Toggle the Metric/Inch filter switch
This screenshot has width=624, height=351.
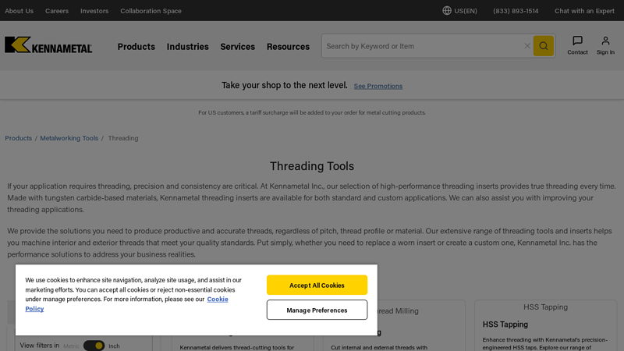[x=94, y=346]
